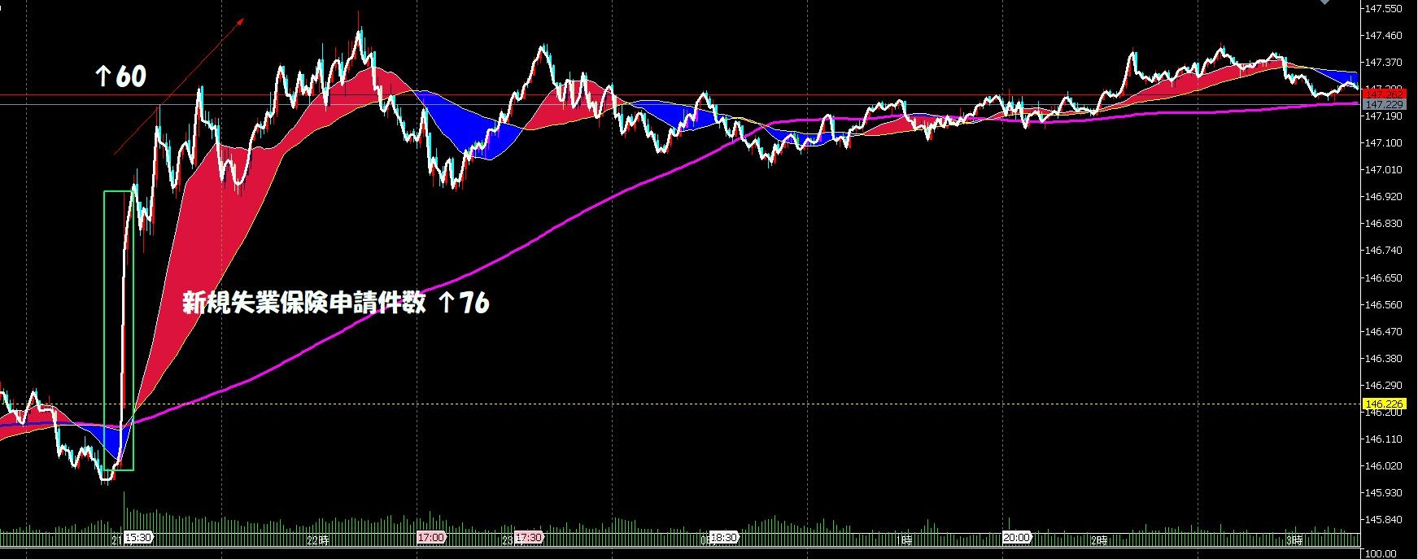Screen dimensions: 1418x559
Task: Click the red 147.262 price tag
Action: [x=1384, y=94]
